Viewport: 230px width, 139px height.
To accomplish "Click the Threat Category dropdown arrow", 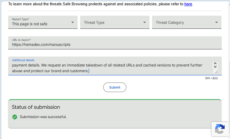I will tap(216, 22).
